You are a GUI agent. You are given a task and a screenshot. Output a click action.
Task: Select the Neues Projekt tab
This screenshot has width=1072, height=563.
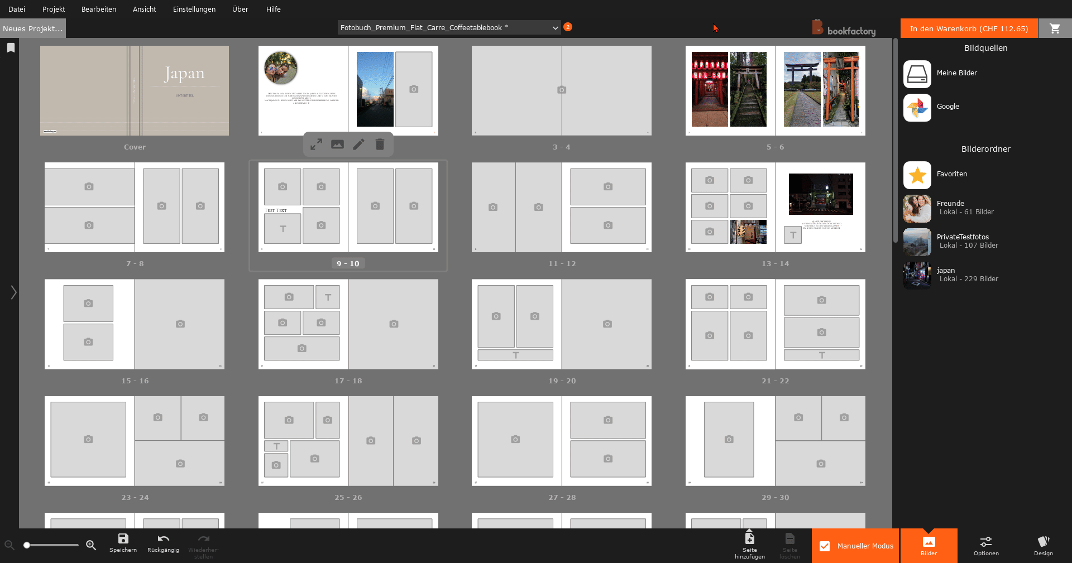click(x=32, y=28)
